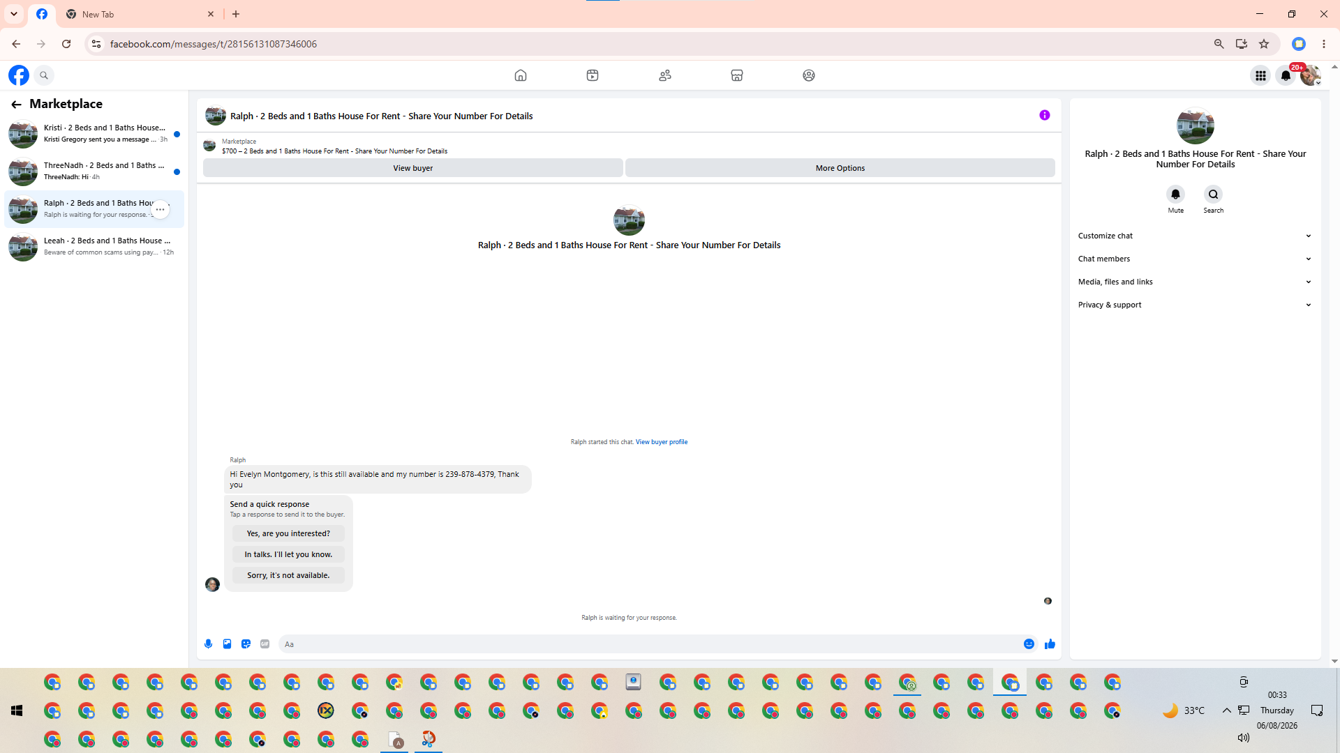
Task: Send quick response 'In talks. I'll let you know.'
Action: [x=288, y=554]
